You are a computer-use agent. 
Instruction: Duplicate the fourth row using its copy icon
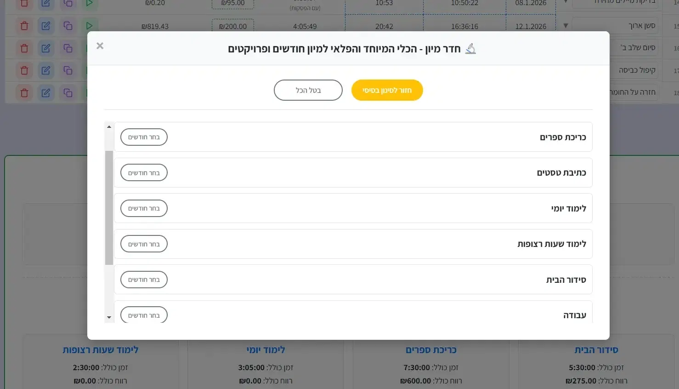[x=68, y=70]
